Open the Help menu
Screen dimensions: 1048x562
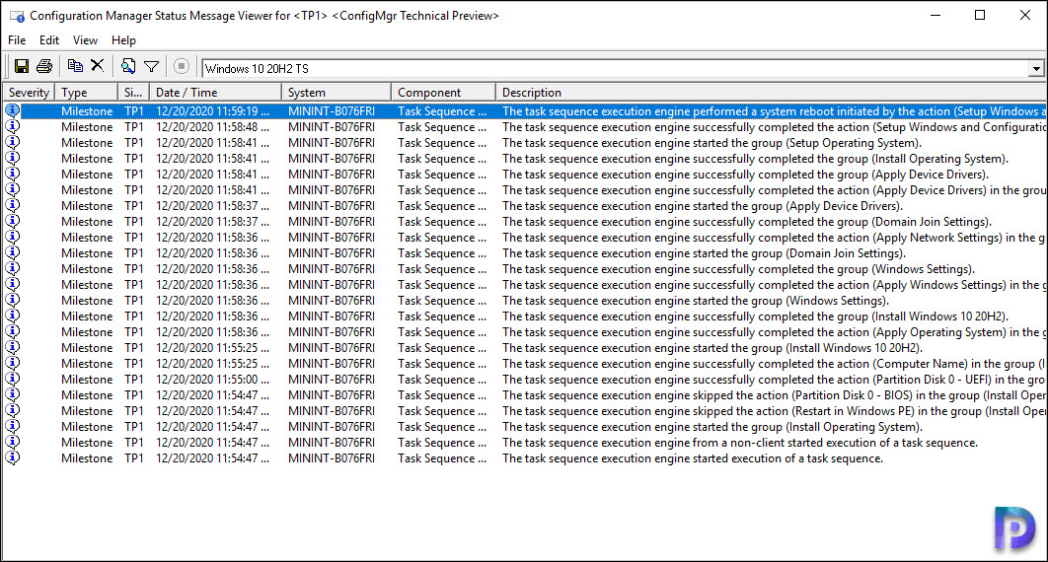123,40
